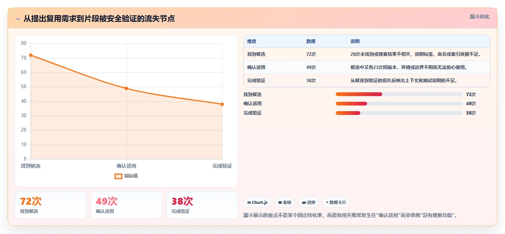Click the 数据 column header

(x=311, y=41)
